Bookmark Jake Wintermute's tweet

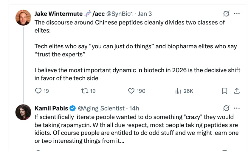click(225, 91)
